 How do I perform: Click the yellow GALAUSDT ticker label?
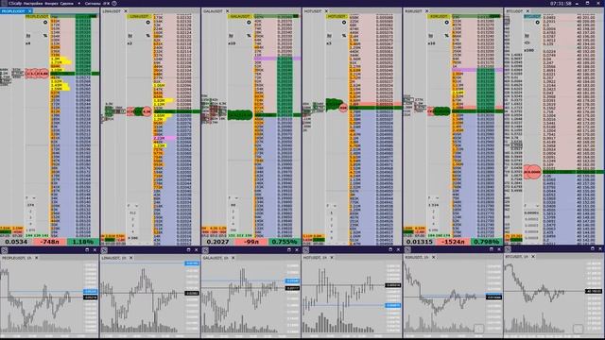click(240, 17)
